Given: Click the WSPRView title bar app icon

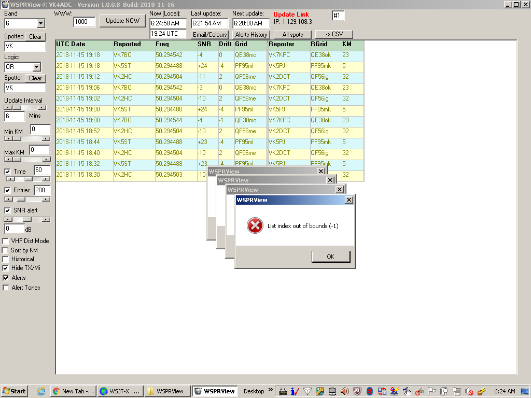Looking at the screenshot, I should coord(5,4).
